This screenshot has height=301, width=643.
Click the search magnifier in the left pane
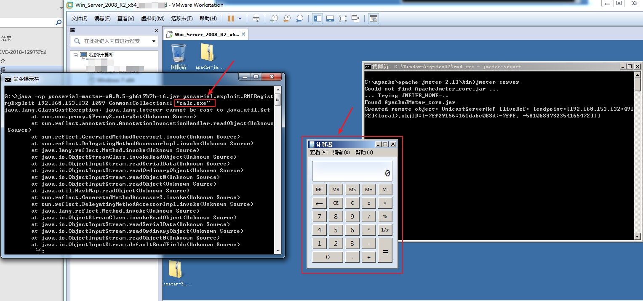click(59, 23)
